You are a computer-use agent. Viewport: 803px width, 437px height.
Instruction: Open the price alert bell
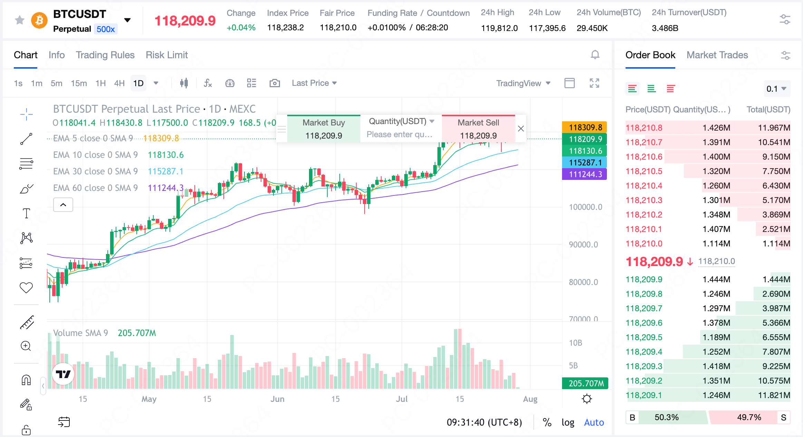click(595, 55)
